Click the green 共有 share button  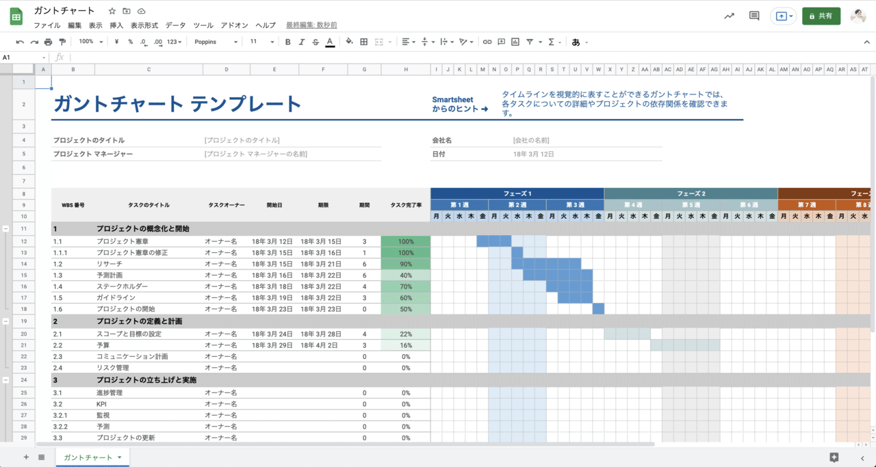point(821,16)
